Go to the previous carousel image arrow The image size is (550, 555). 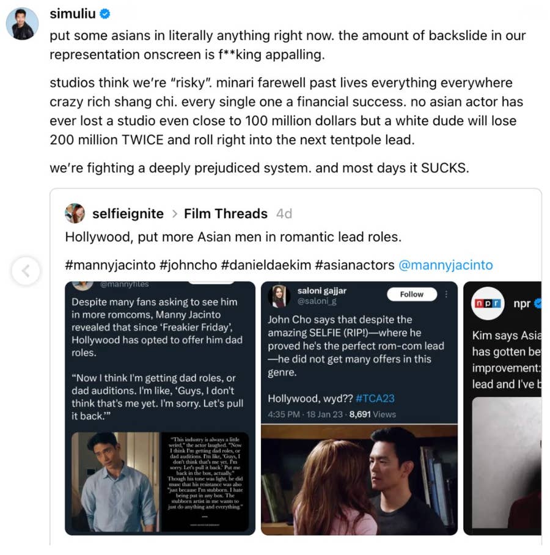[26, 271]
